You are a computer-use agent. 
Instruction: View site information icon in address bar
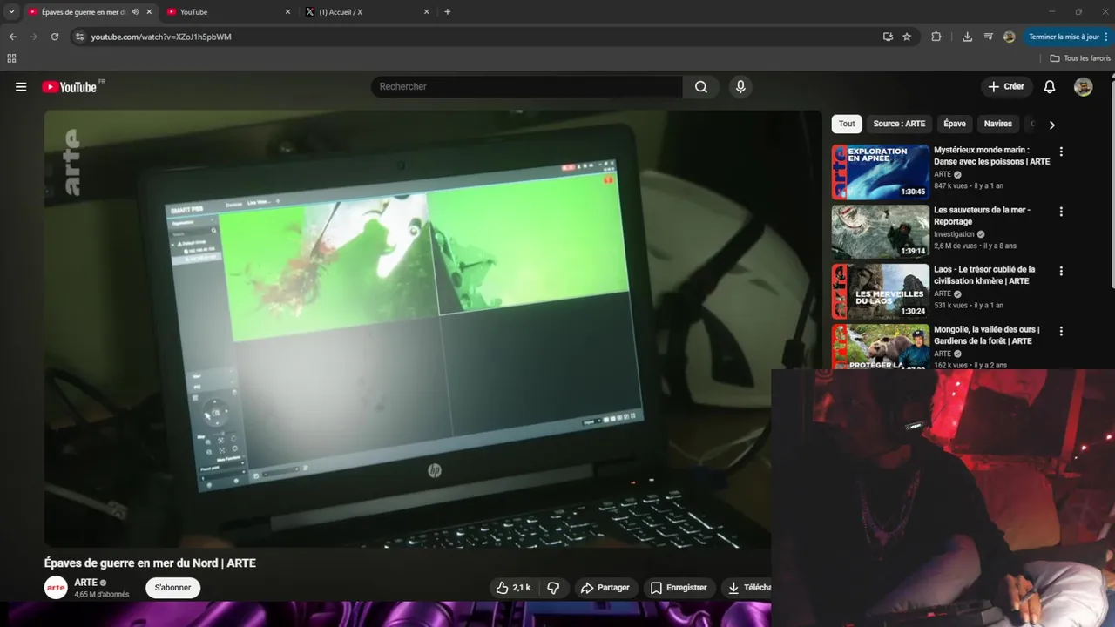click(79, 37)
